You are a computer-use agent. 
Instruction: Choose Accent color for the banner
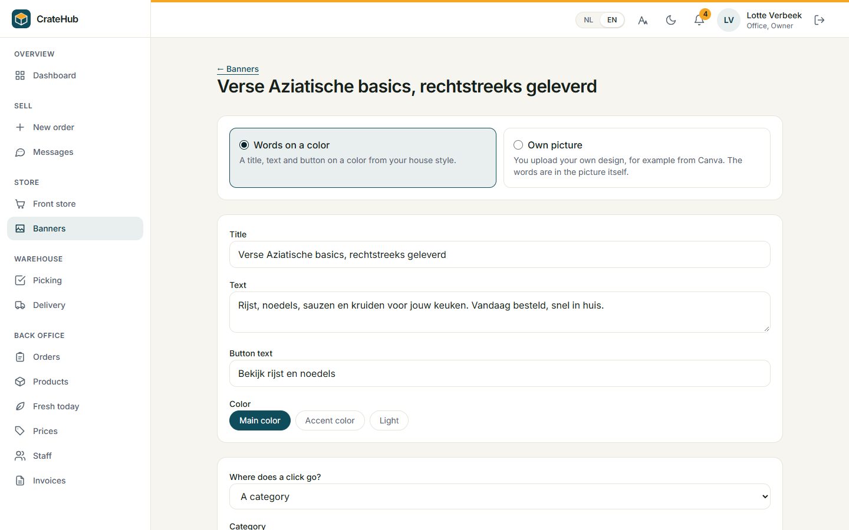[x=330, y=420]
